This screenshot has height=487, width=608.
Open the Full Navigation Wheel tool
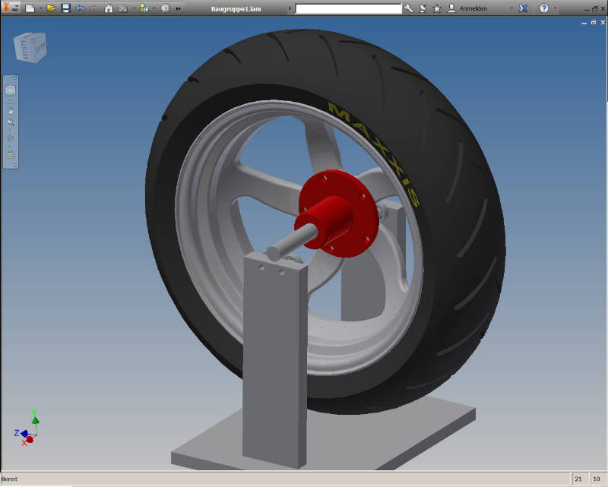[x=11, y=90]
